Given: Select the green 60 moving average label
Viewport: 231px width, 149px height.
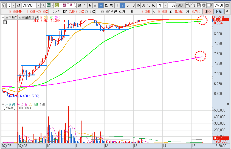Looking at the screenshot, I should [51, 17].
